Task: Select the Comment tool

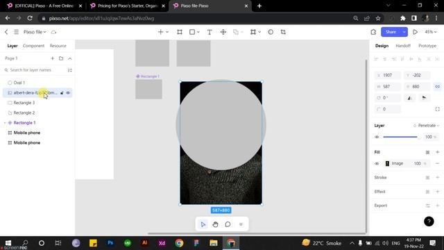Action: point(228,224)
